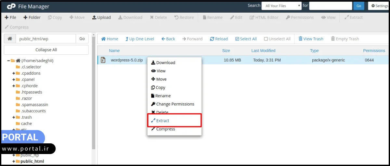Screen dimensions: 390x166
Task: Select Change Permissions in context menu
Action: [x=175, y=104]
